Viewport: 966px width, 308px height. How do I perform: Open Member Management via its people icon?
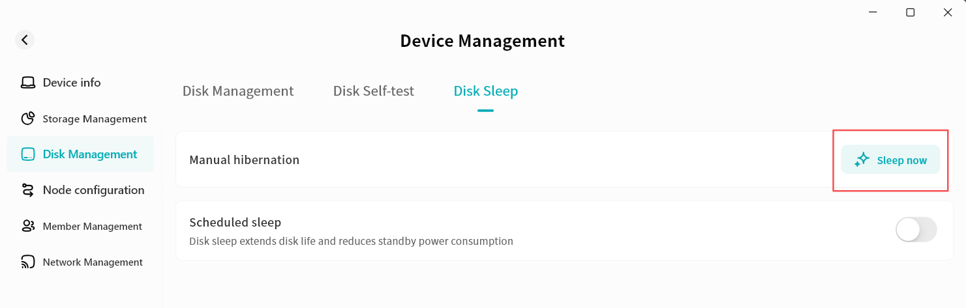pyautogui.click(x=28, y=226)
